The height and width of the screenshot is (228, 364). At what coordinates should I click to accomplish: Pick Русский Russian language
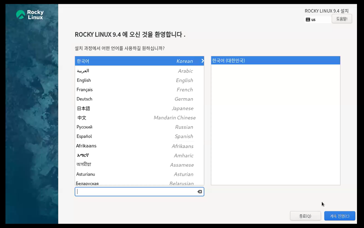pos(139,127)
